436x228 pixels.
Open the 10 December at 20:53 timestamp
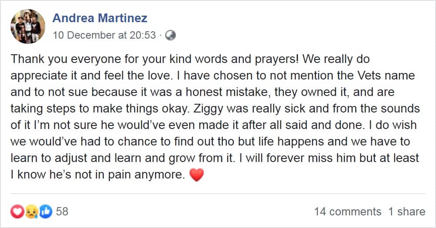coord(104,35)
